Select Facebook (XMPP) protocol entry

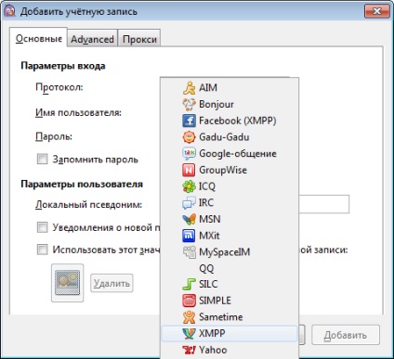point(230,121)
